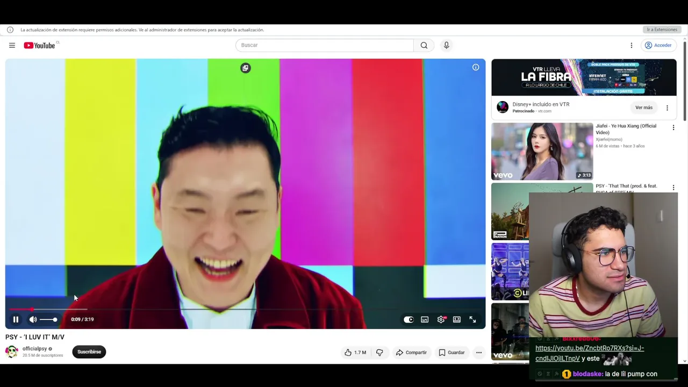Click the Acceder sign-in button

pos(658,45)
